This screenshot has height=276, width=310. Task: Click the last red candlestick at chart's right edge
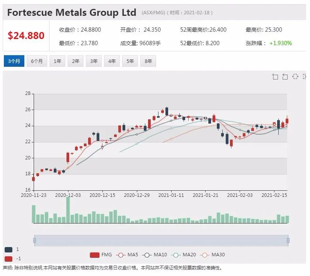click(x=287, y=121)
